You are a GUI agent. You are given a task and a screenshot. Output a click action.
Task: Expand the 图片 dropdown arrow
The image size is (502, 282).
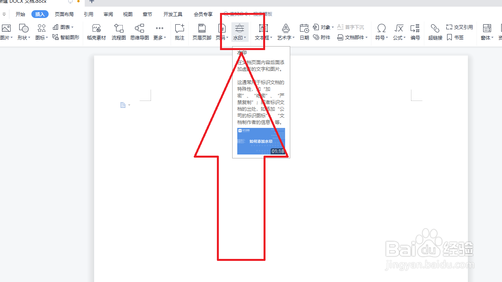[x=11, y=38]
